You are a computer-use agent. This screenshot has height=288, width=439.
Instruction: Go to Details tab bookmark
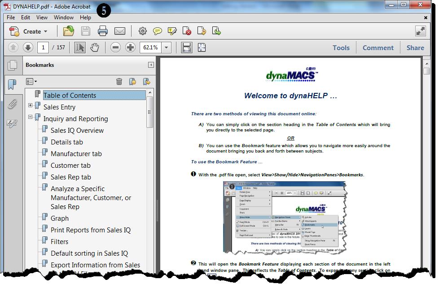point(66,142)
